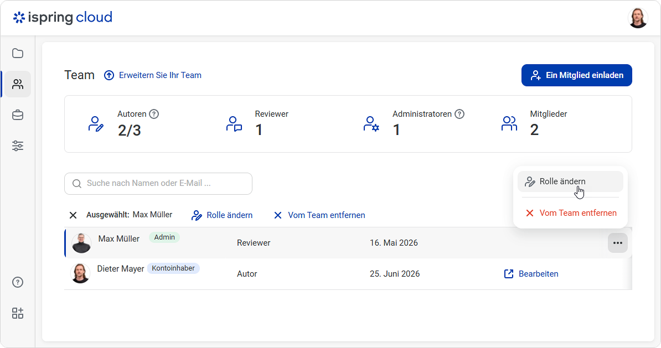Click the help icon next to Administratoren
The height and width of the screenshot is (348, 661).
click(459, 114)
